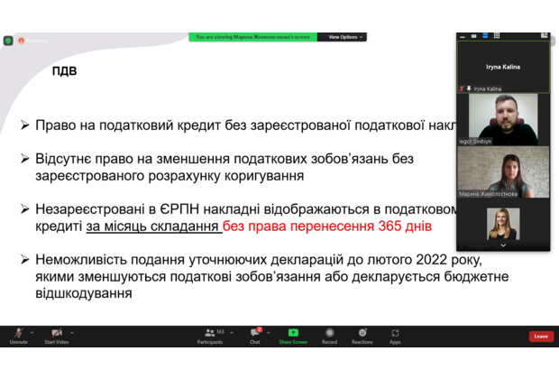Start recording with the Record button
This screenshot has width=559, height=379.
[x=329, y=334]
